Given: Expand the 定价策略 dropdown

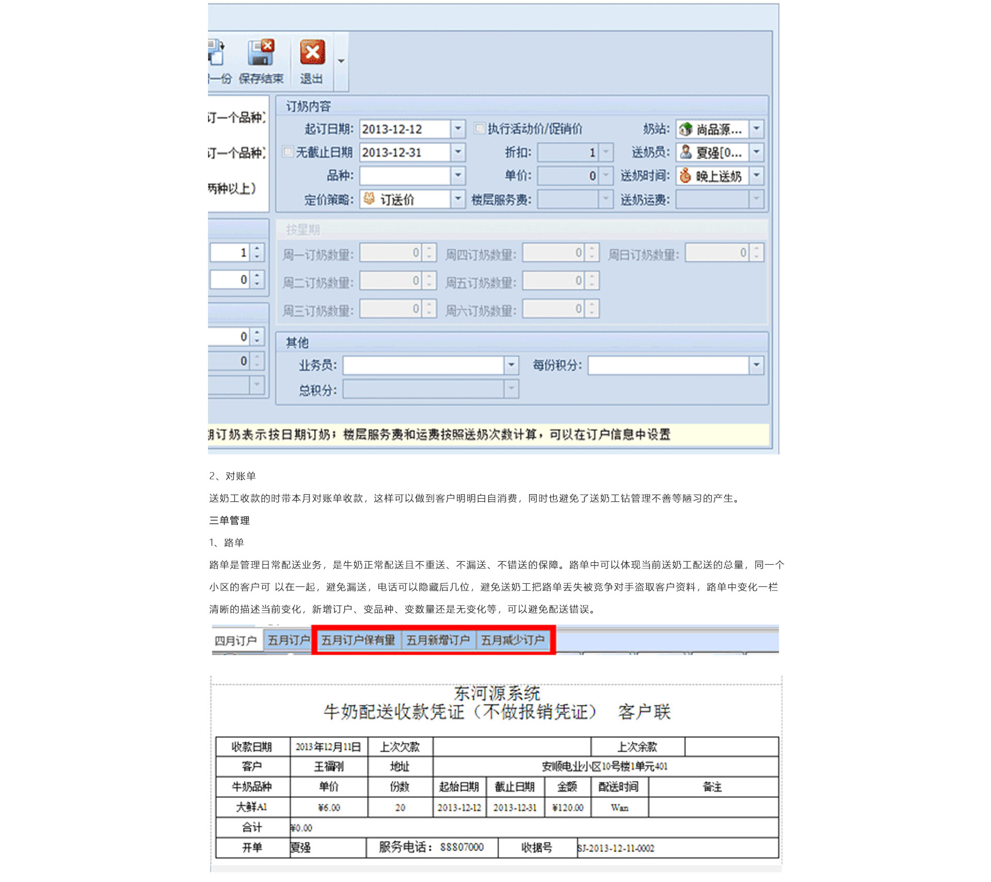Looking at the screenshot, I should (458, 199).
